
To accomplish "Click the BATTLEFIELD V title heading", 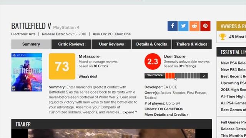I will (x=31, y=26).
